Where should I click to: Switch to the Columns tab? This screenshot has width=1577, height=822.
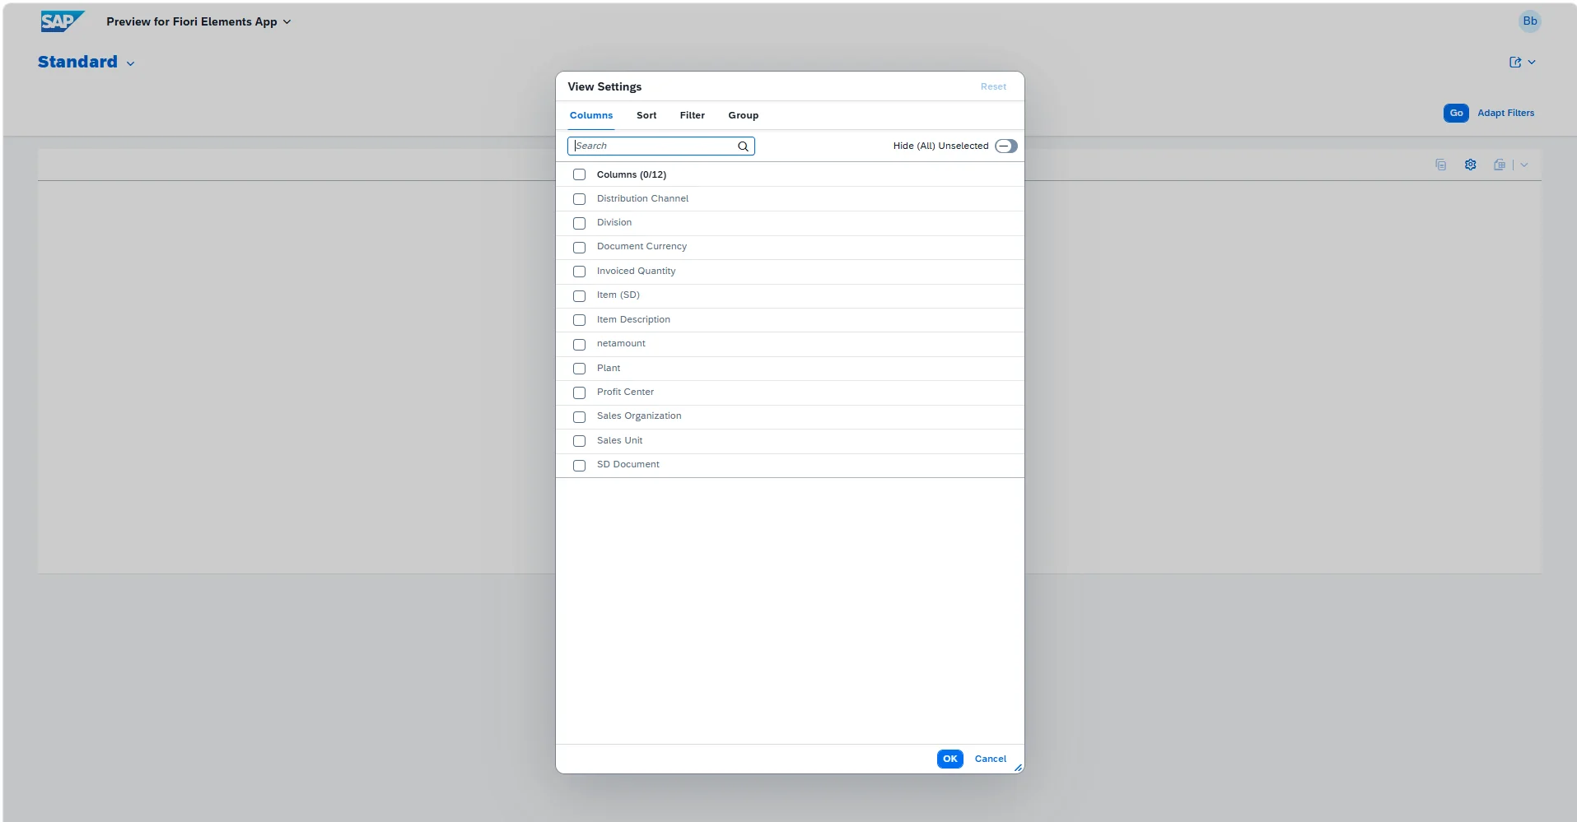591,116
